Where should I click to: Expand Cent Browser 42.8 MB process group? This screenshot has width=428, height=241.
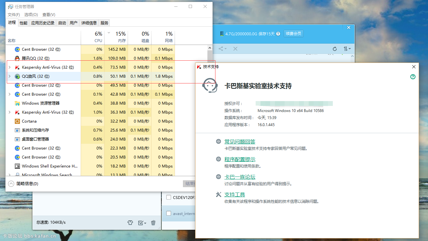pos(9,94)
